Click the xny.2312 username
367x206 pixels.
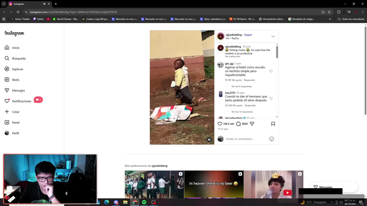[x=230, y=93]
